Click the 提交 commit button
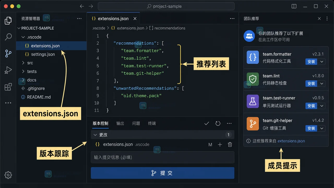Image resolution: width=334 pixels, height=188 pixels. 163,173
